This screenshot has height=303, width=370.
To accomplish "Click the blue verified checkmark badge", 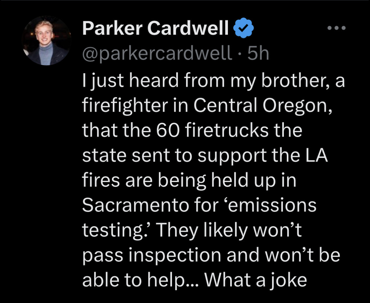I will click(x=243, y=29).
